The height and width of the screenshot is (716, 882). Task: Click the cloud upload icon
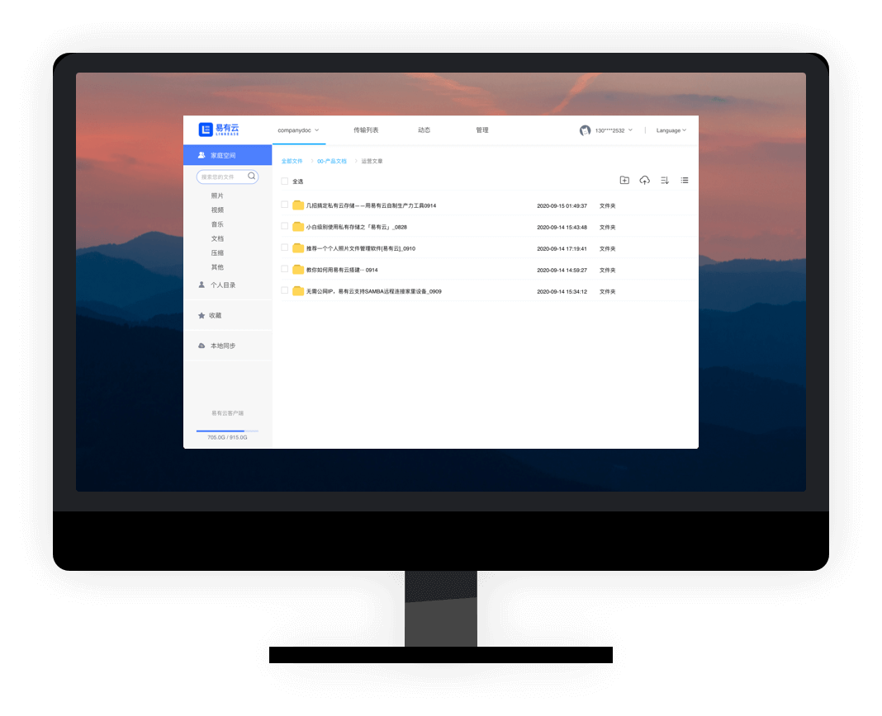[x=645, y=181]
